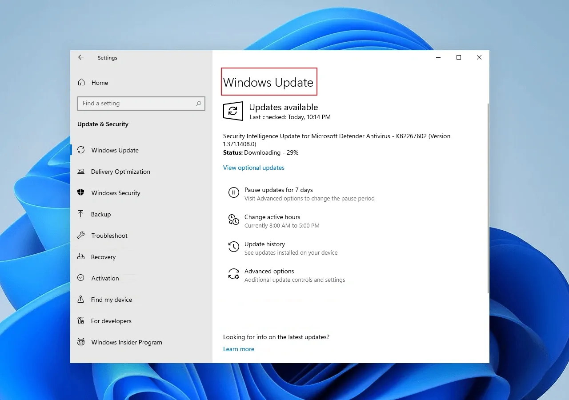Image resolution: width=569 pixels, height=400 pixels.
Task: Click the Update history clock icon
Action: [233, 247]
